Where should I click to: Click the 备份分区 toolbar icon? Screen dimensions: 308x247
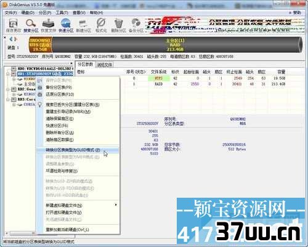136,23
